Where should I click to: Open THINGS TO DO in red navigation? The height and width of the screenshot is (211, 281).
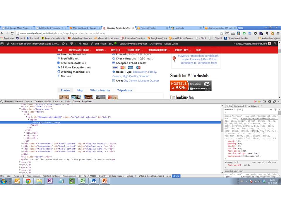[x=133, y=50]
